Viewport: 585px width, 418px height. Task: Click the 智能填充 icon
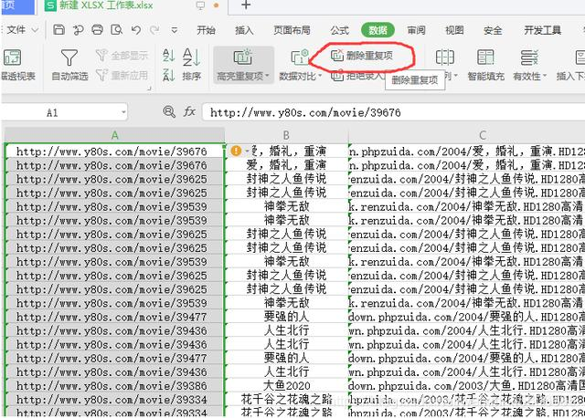pyautogui.click(x=485, y=57)
